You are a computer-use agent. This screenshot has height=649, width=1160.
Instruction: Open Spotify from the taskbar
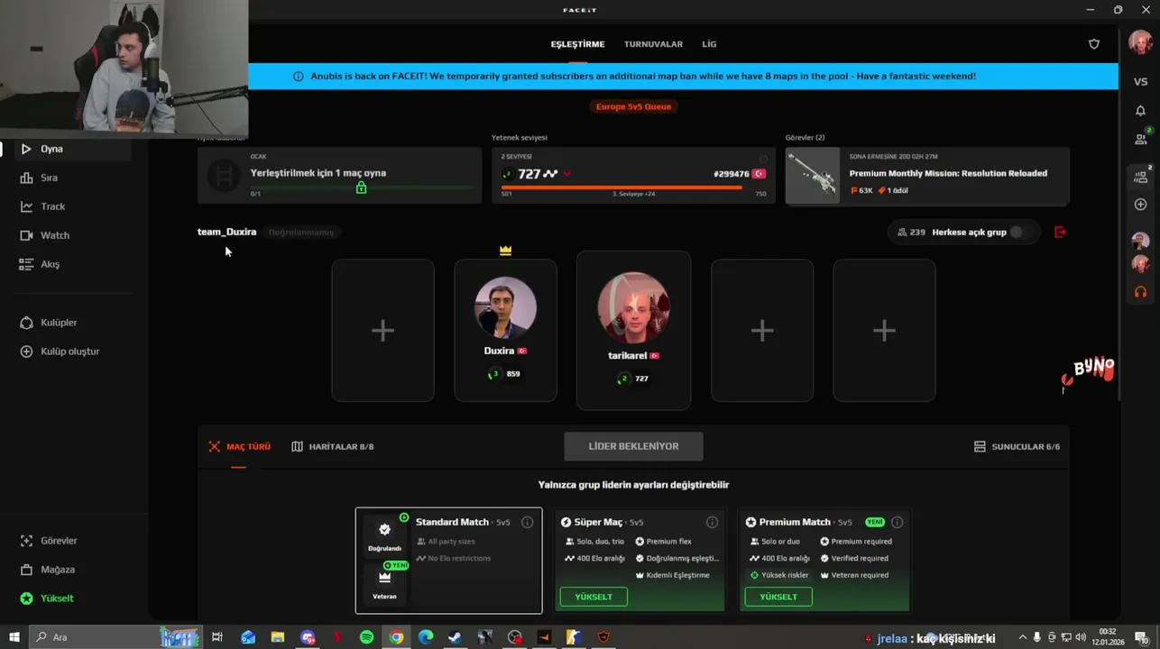(x=366, y=637)
